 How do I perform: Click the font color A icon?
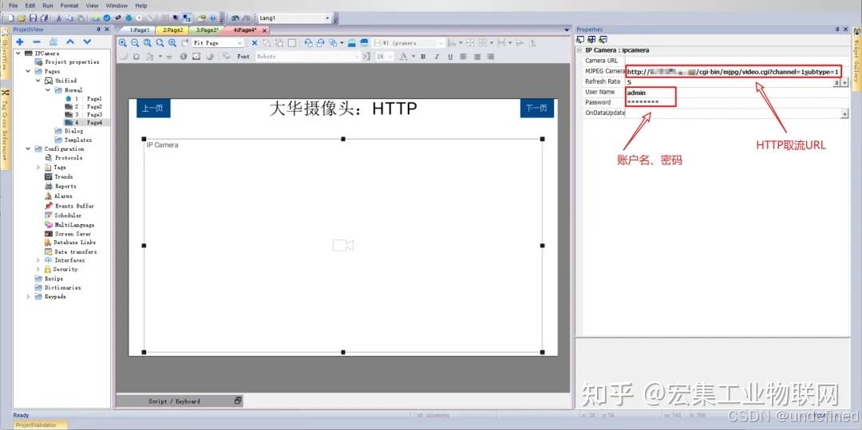pos(404,57)
